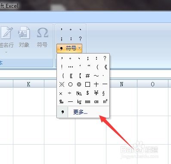Choose comma in the dropdown symbol grid
The image size is (171, 164).
tap(62, 58)
